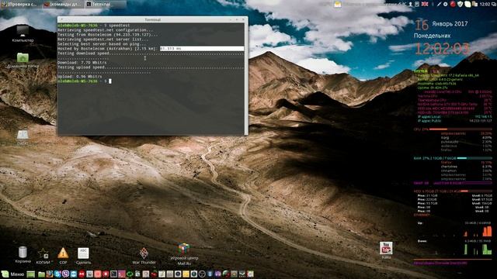Click the Terminal window title bar
Viewport: 497px width, 279px height.
click(x=152, y=19)
